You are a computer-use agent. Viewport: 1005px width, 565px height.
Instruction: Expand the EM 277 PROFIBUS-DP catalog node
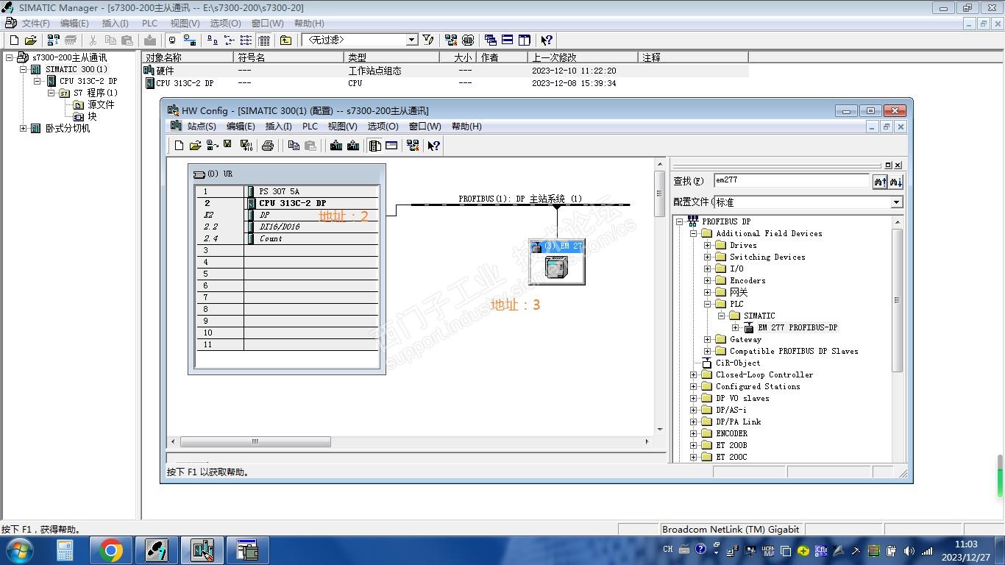pos(735,327)
